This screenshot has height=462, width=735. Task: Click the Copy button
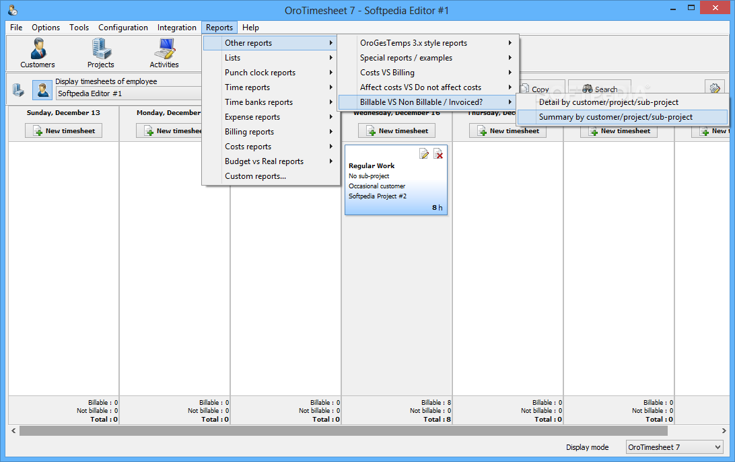542,89
